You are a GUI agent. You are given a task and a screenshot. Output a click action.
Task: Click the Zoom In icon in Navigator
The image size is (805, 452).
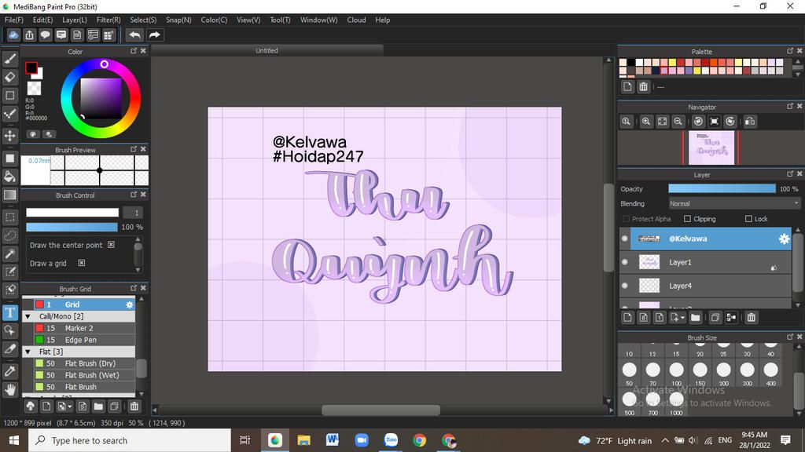click(x=646, y=122)
